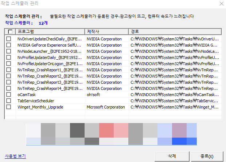Click the 종료(X) exit button

click(207, 156)
